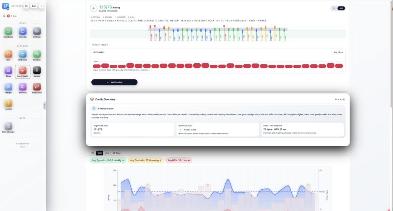Click the HRV Stability heading
The image size is (393, 211).
coord(99,52)
